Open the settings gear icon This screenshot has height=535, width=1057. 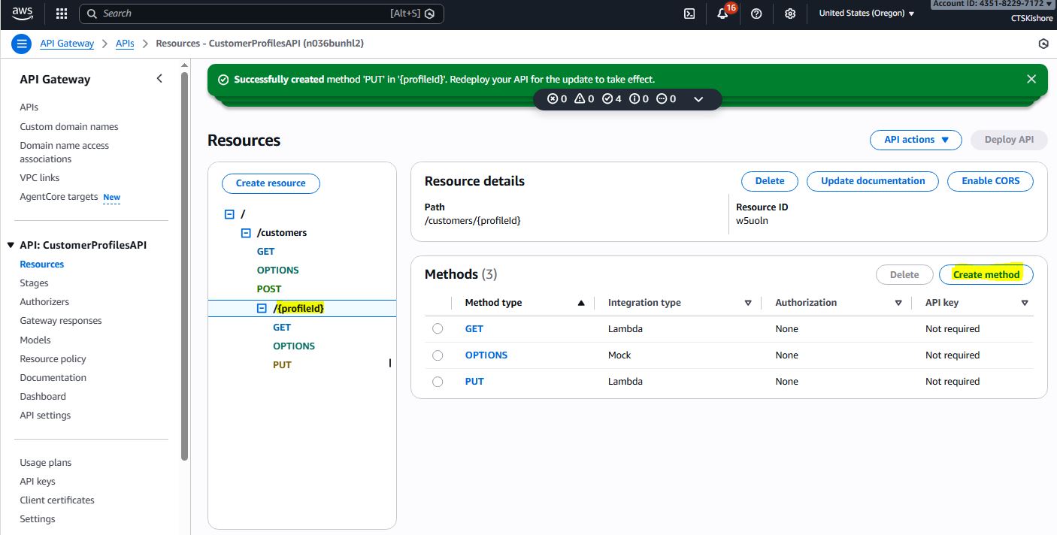pos(790,14)
